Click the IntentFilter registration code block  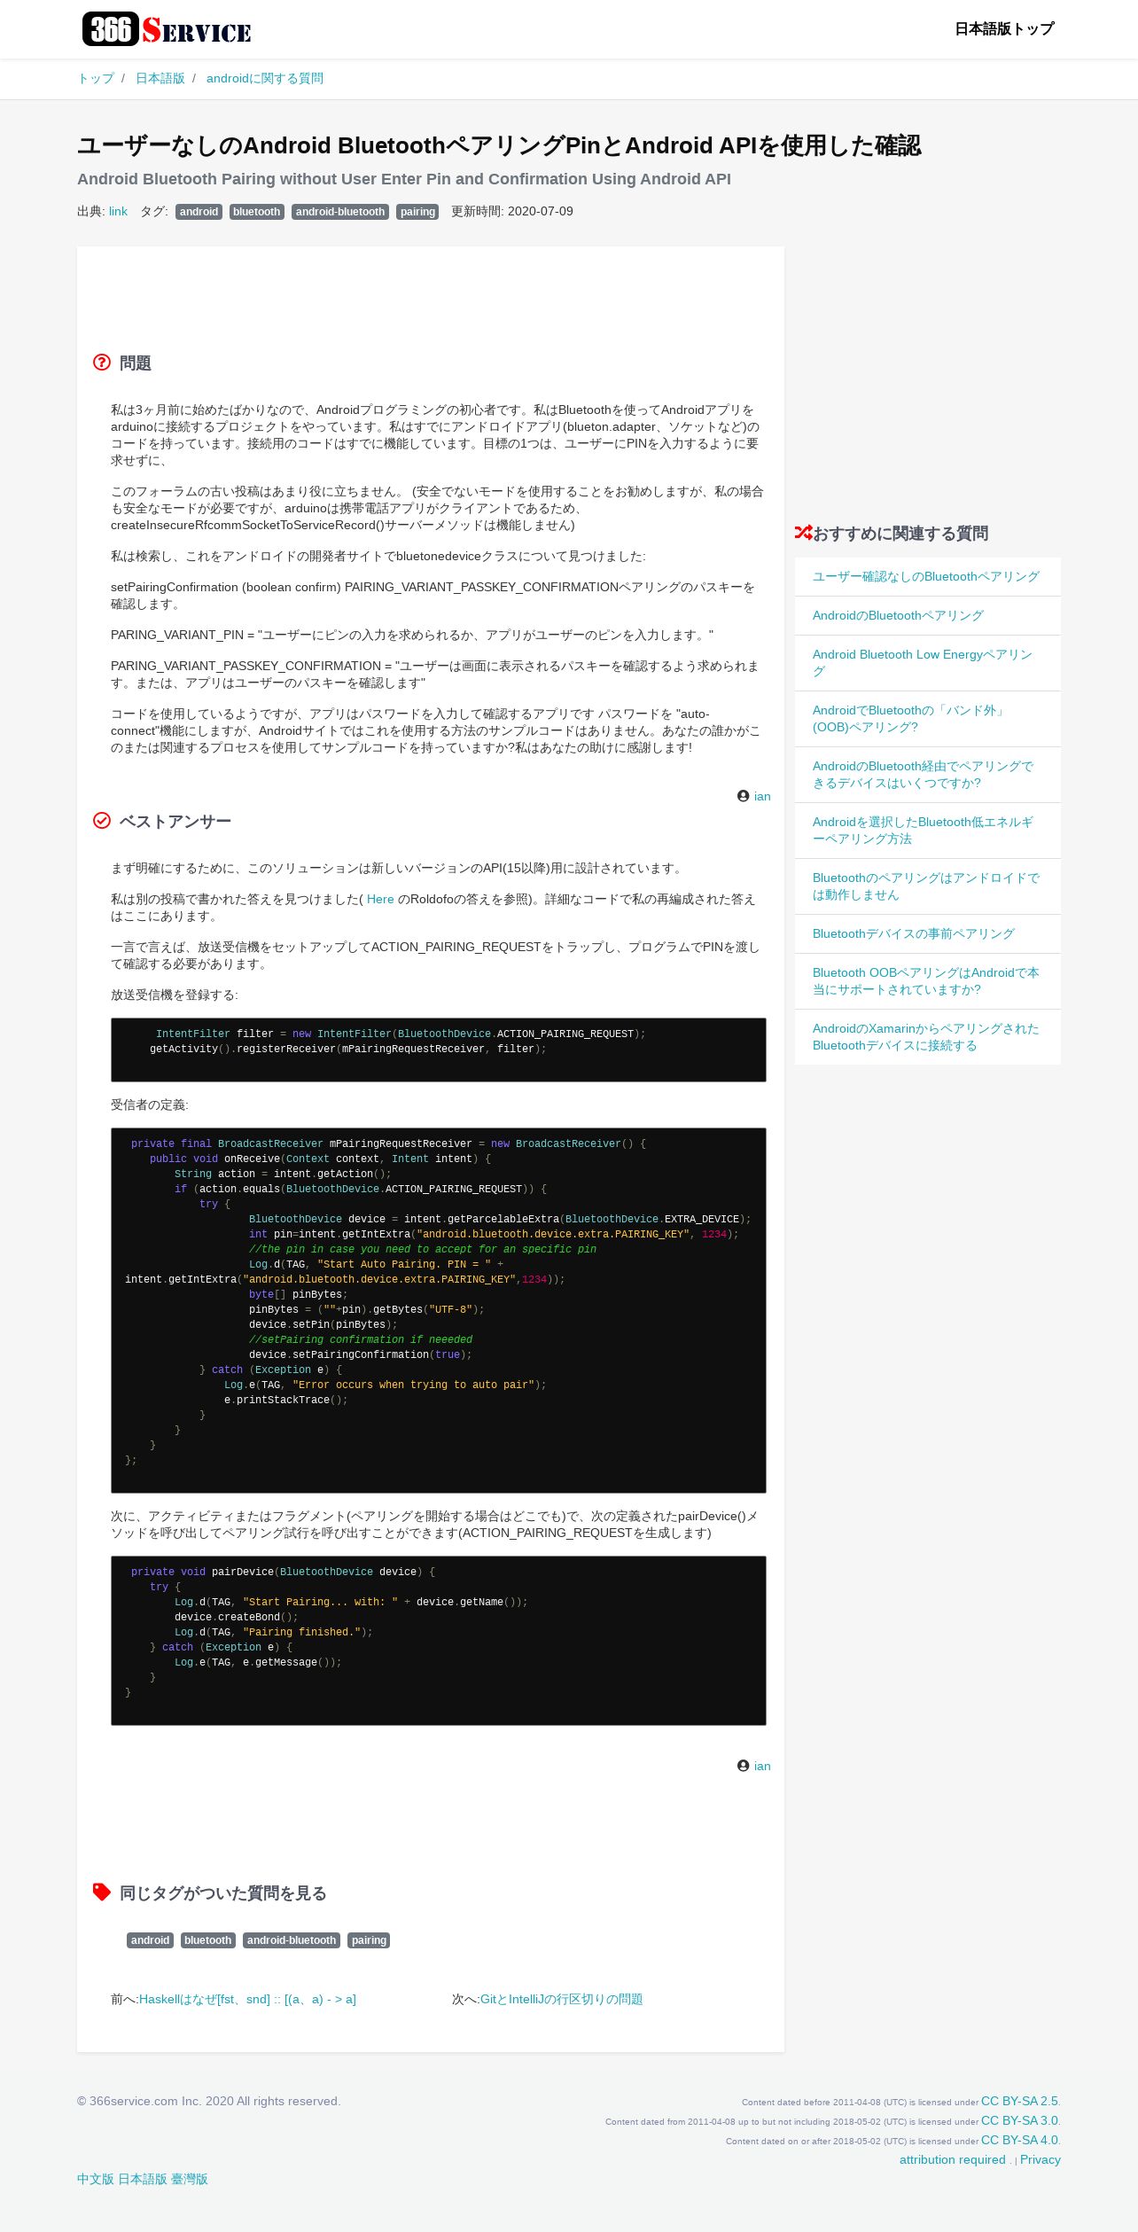click(x=439, y=1050)
